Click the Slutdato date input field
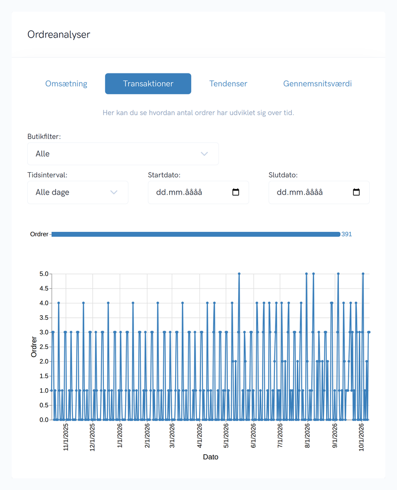This screenshot has width=397, height=490. [x=319, y=193]
